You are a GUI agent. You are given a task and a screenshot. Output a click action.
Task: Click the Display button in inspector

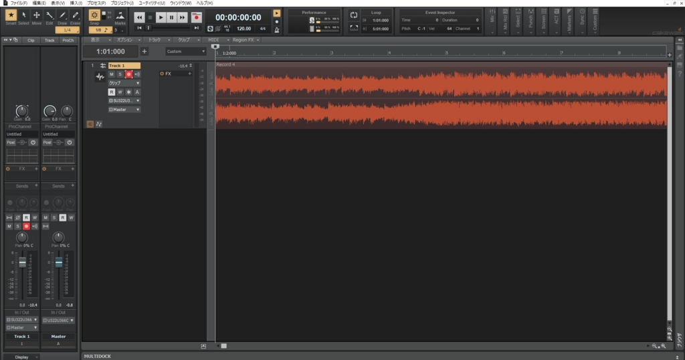(21, 357)
